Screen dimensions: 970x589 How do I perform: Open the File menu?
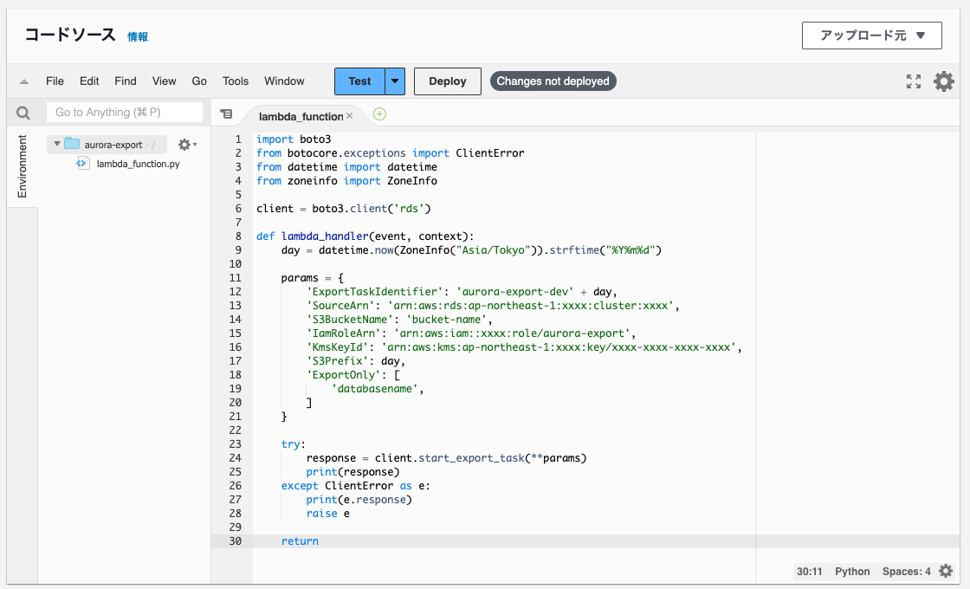55,81
